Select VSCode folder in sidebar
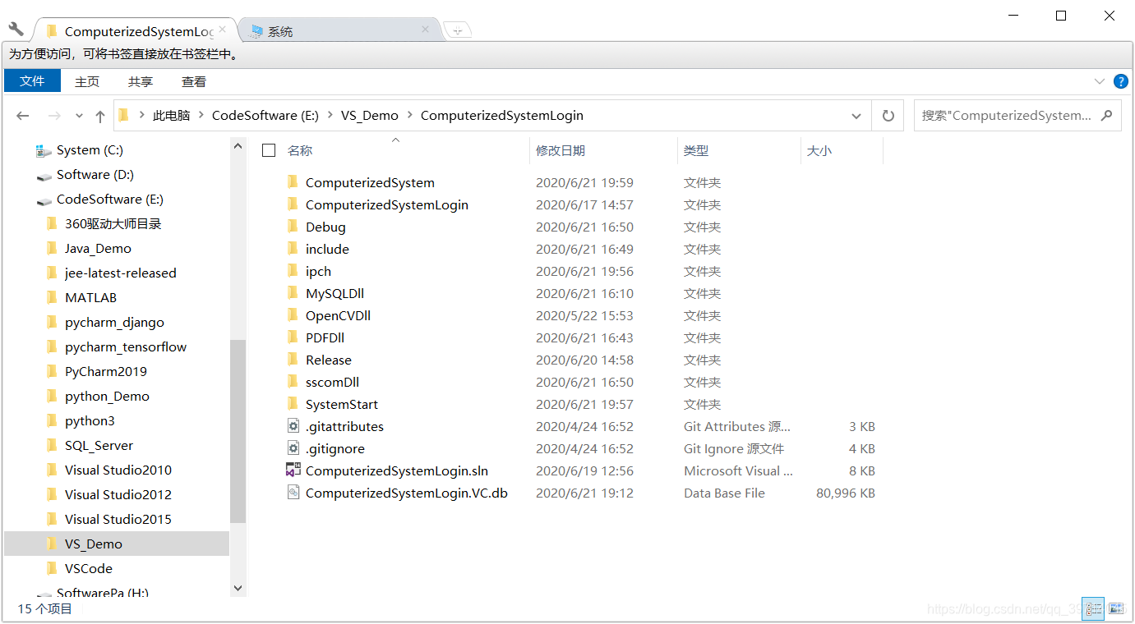1135x624 pixels. point(89,569)
